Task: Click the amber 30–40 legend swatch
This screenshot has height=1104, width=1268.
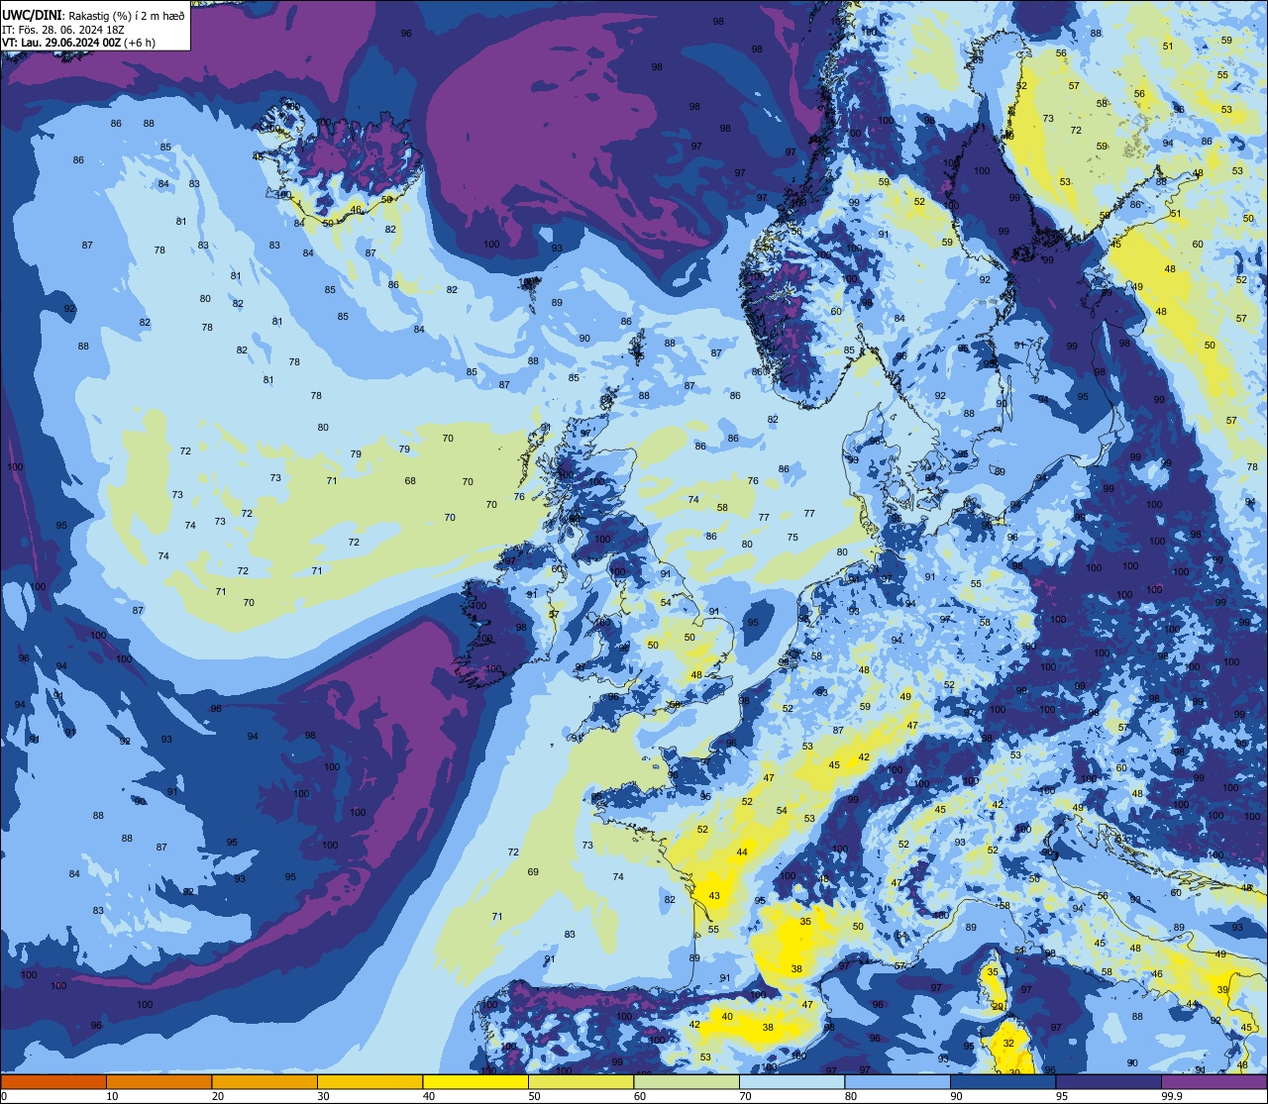Action: [x=370, y=1081]
